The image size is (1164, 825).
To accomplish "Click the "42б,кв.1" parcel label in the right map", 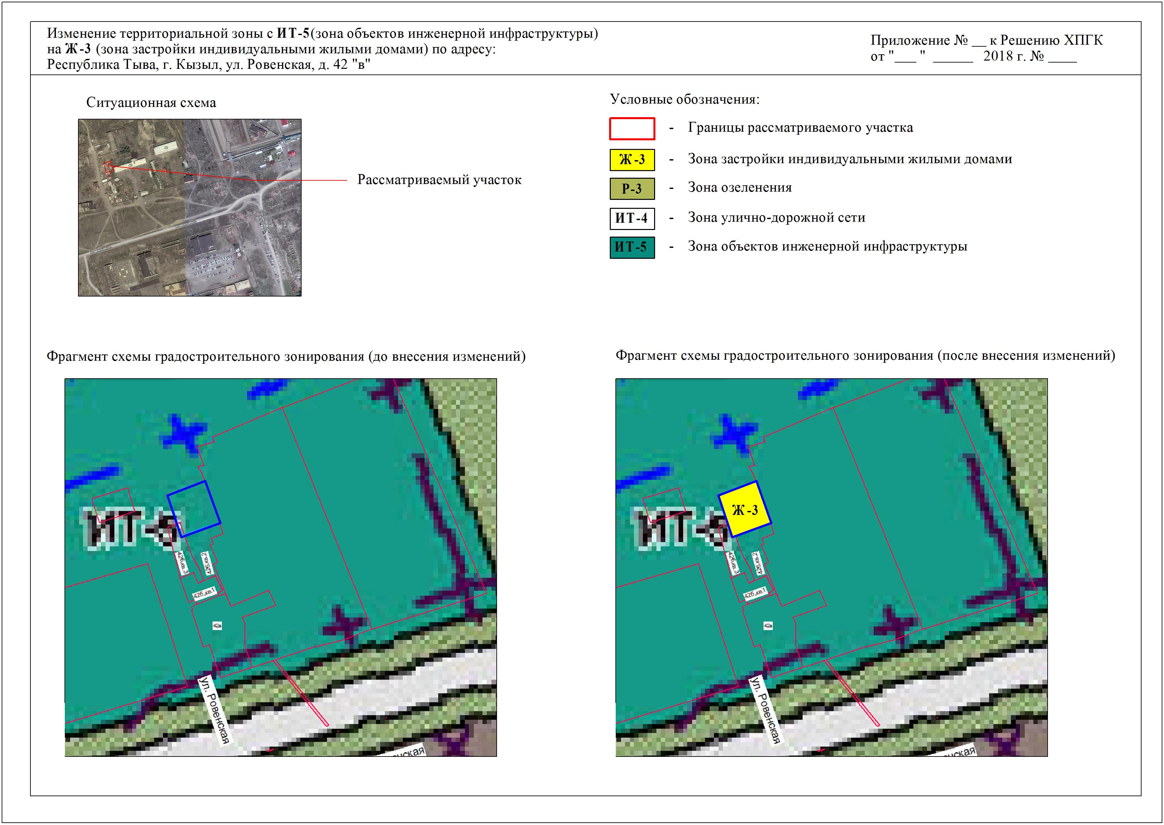I will coord(755,593).
